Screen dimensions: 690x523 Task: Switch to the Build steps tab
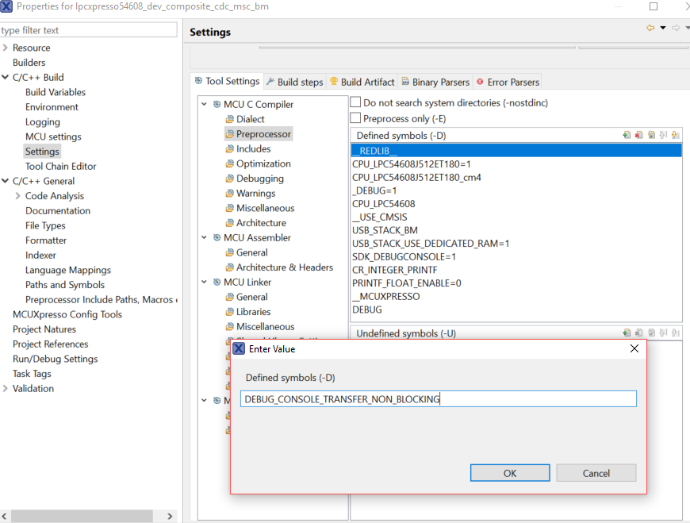tap(295, 82)
